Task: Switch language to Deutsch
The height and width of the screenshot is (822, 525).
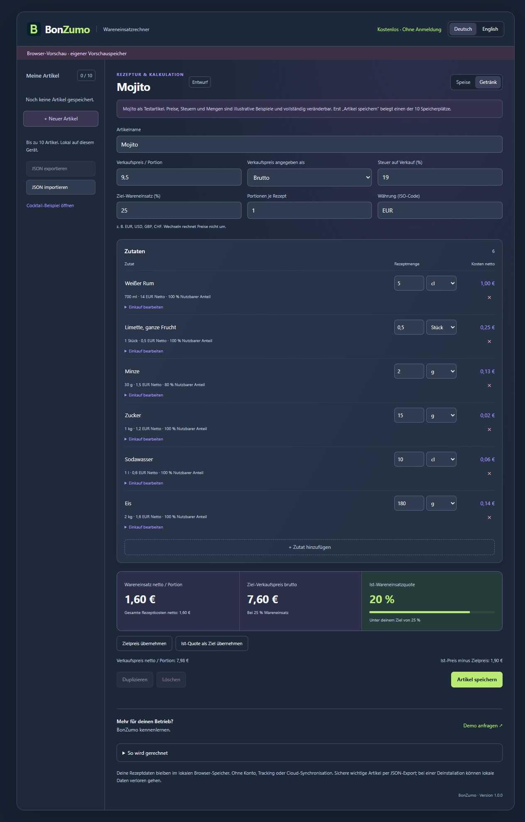Action: pyautogui.click(x=463, y=29)
